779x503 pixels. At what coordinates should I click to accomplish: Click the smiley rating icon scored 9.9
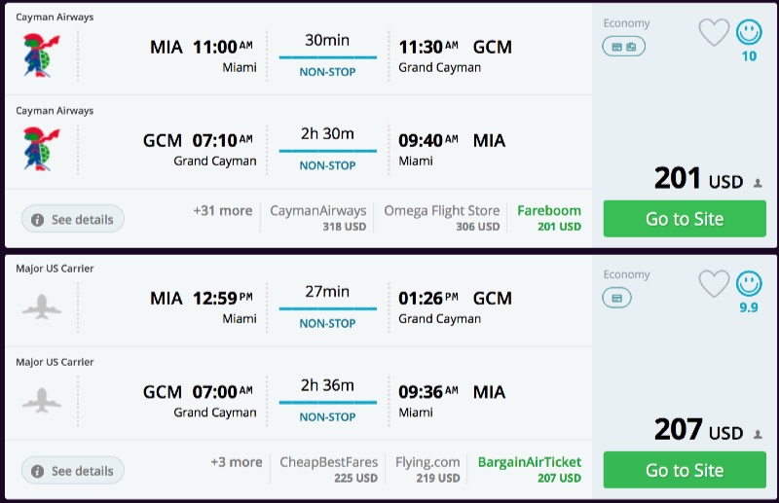pos(749,284)
